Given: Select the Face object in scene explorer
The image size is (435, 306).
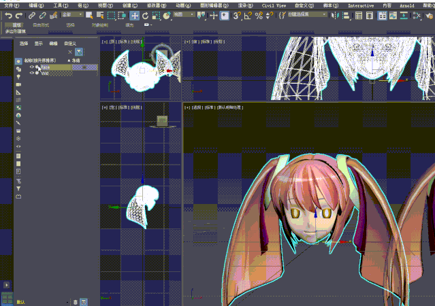Looking at the screenshot, I should (56, 67).
